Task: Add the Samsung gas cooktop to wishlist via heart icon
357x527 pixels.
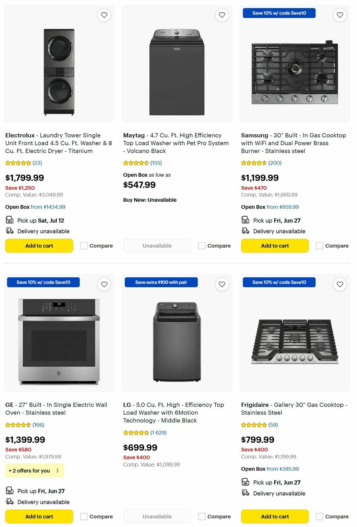Action: (x=339, y=15)
